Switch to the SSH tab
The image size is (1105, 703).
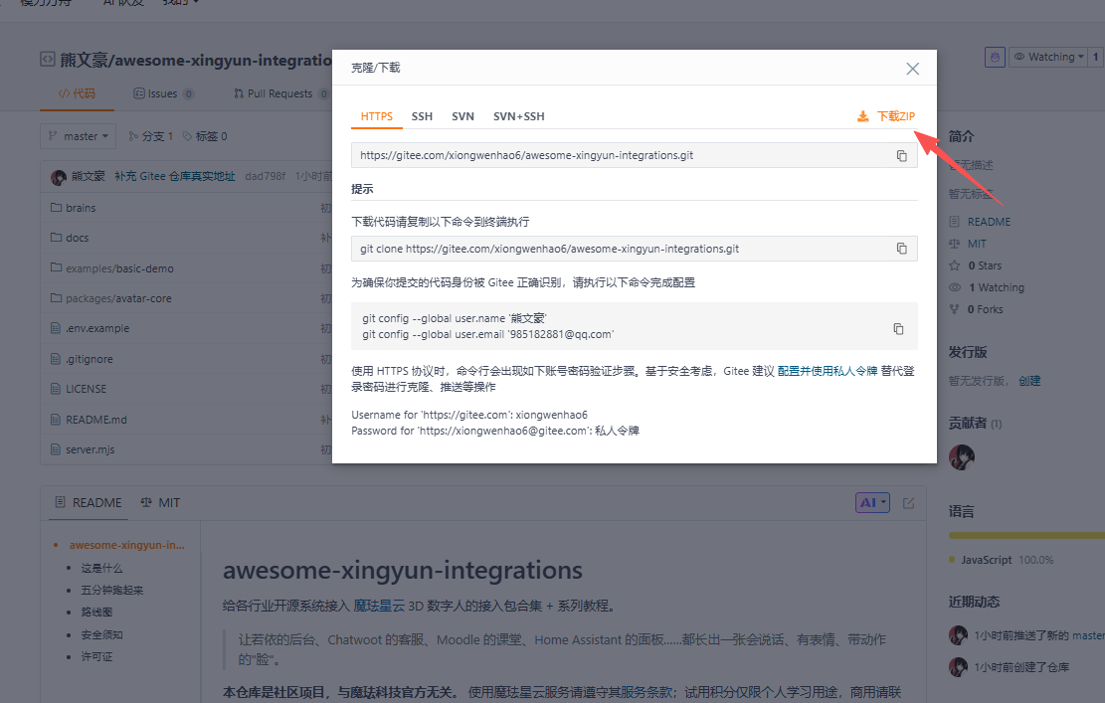(x=422, y=116)
